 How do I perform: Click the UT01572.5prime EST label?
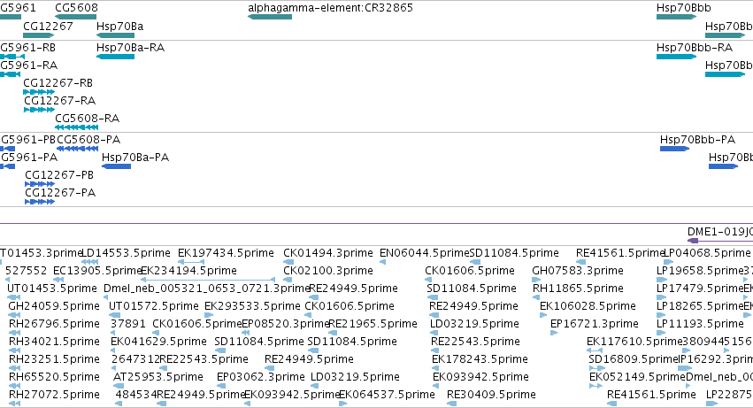coord(154,306)
